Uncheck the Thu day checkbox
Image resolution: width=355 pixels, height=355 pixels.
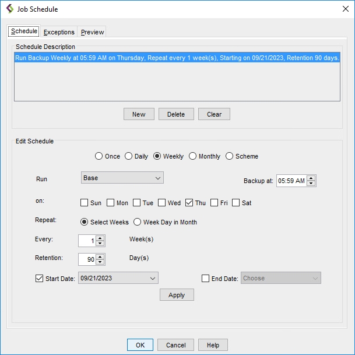point(189,203)
